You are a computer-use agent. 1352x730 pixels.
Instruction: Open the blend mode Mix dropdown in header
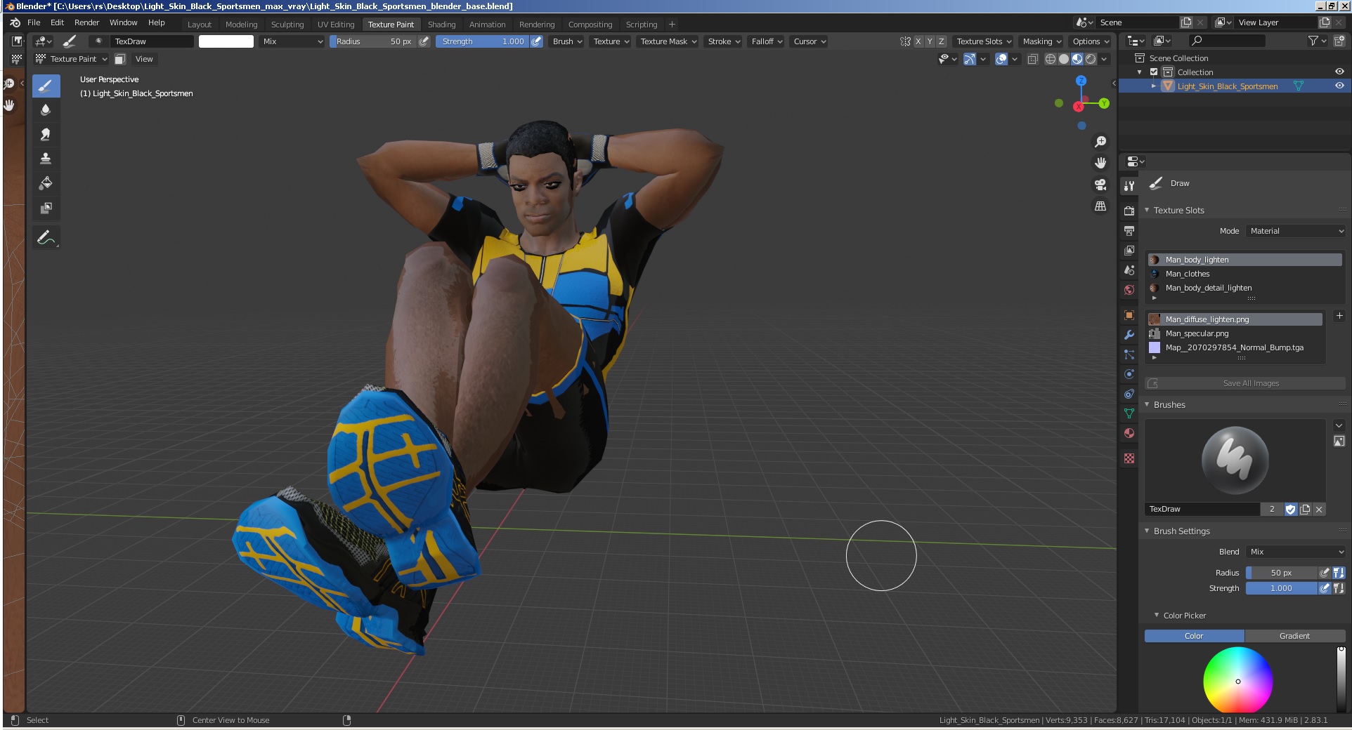coord(292,41)
